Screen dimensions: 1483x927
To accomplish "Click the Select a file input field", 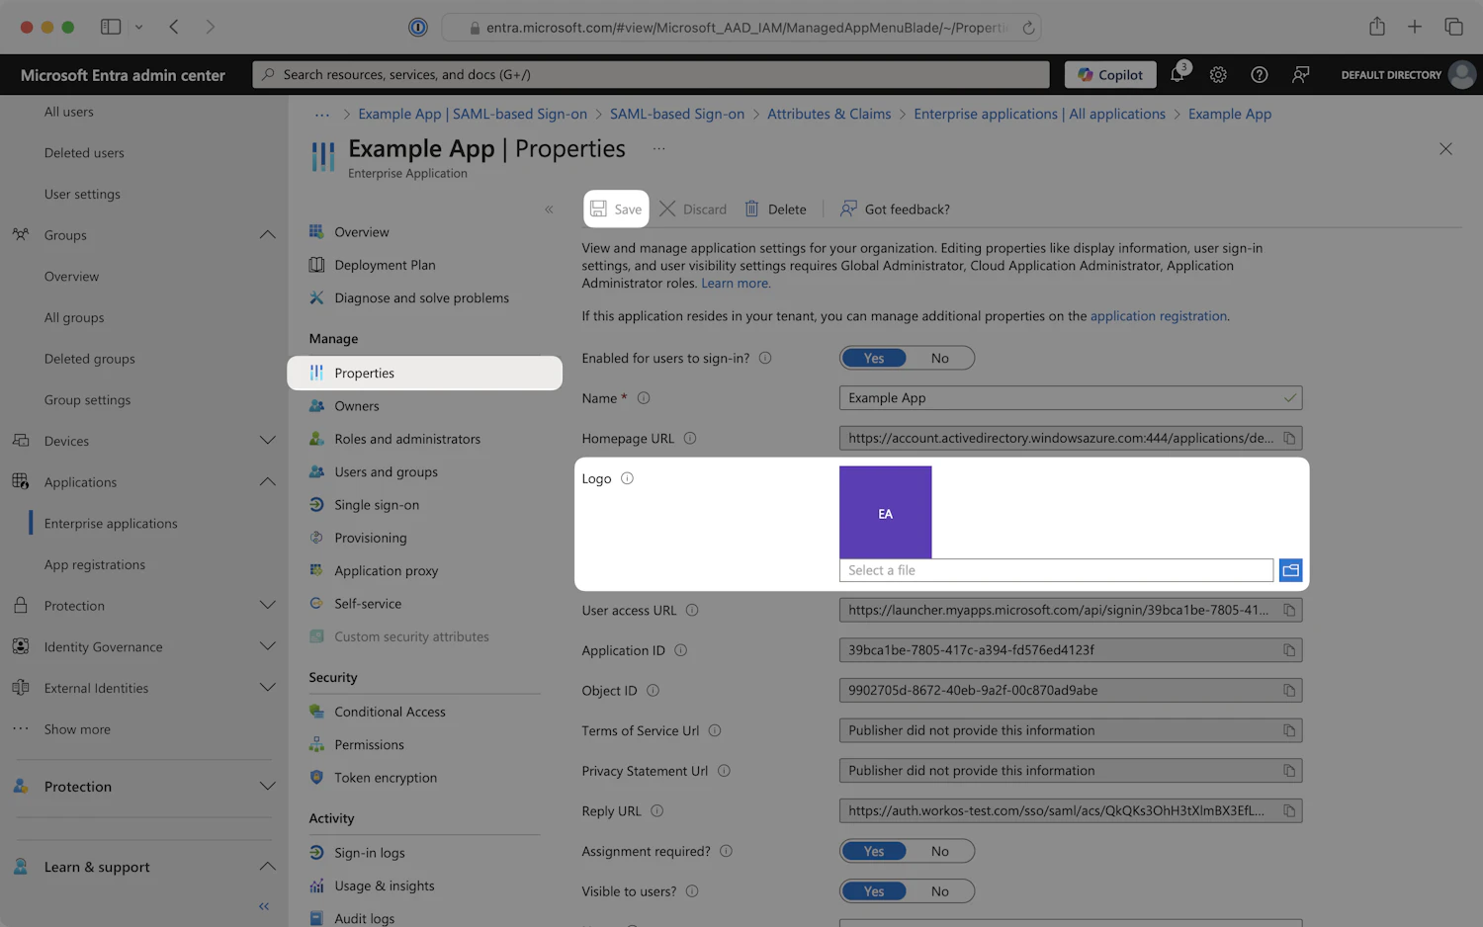I will click(1056, 570).
